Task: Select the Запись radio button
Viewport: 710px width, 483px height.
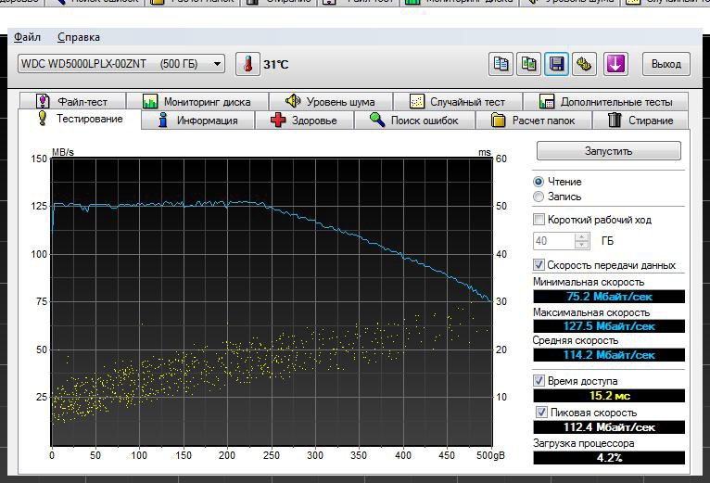Action: tap(539, 197)
